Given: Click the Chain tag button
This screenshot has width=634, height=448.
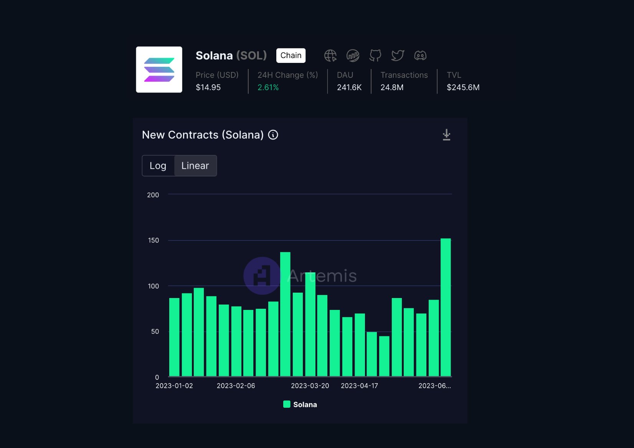Looking at the screenshot, I should click(291, 56).
